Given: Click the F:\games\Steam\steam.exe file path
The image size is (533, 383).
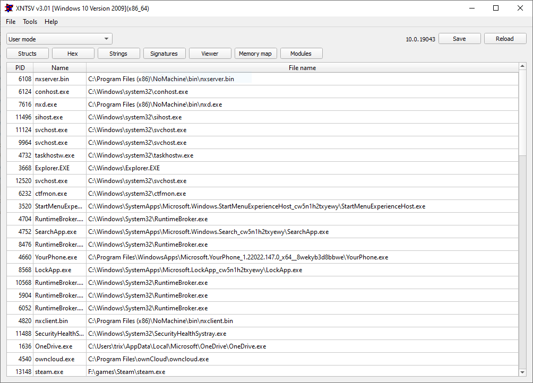Looking at the screenshot, I should [x=127, y=372].
